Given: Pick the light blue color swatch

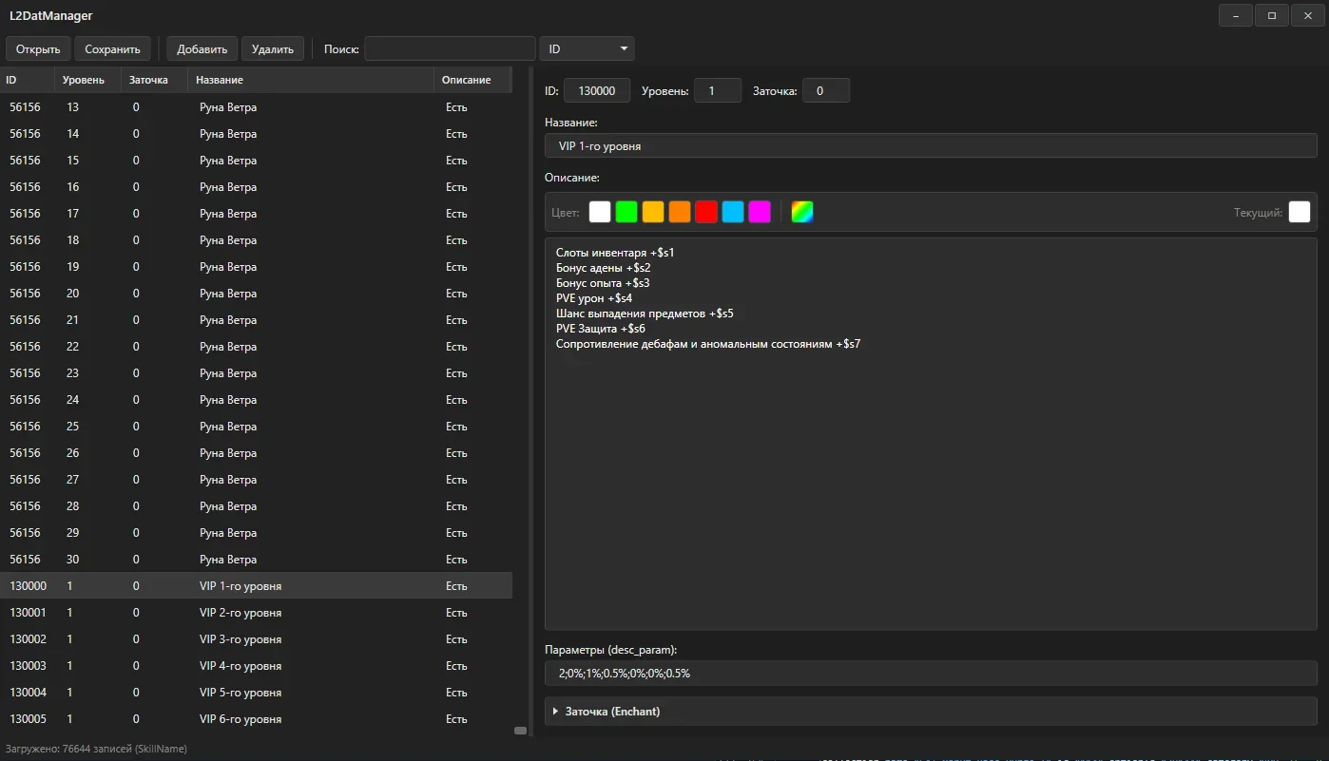Looking at the screenshot, I should pyautogui.click(x=733, y=212).
